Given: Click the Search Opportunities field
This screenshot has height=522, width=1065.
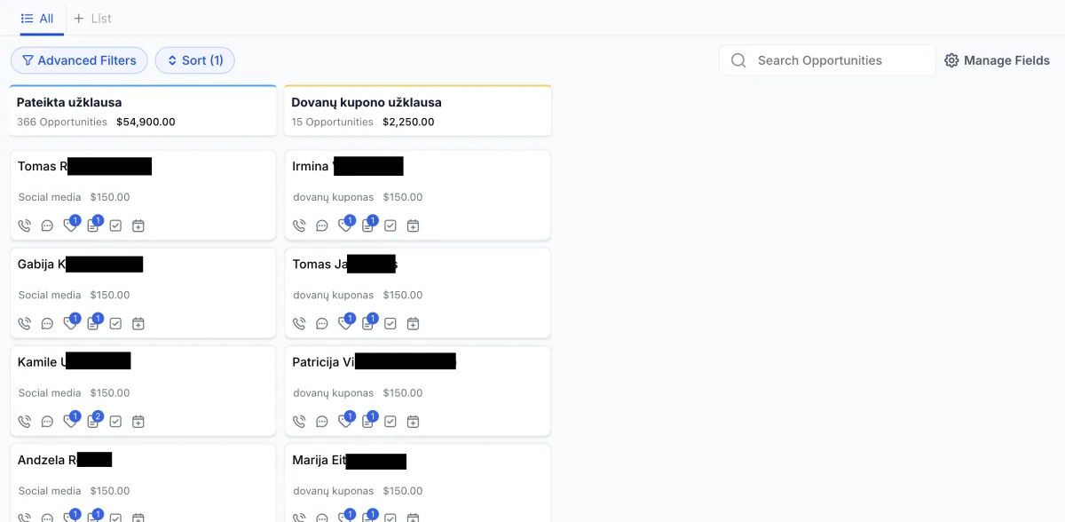Looking at the screenshot, I should [827, 60].
